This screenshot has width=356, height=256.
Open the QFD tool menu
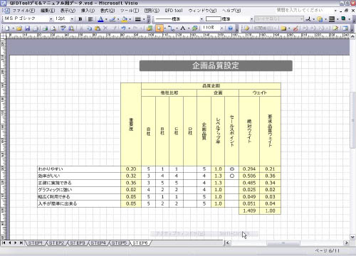(174, 11)
